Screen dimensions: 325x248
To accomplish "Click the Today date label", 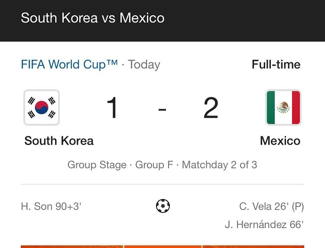I will click(144, 64).
